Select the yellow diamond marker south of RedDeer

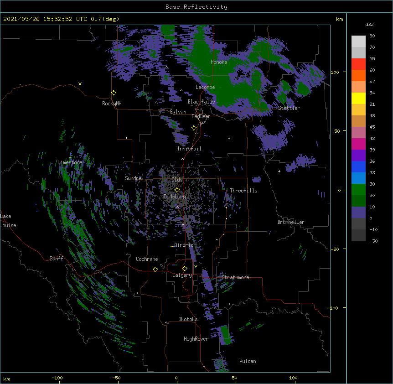click(x=194, y=128)
